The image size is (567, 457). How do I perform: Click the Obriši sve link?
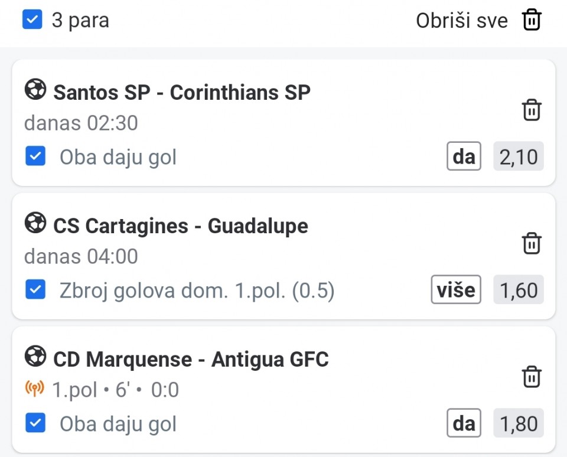[461, 21]
